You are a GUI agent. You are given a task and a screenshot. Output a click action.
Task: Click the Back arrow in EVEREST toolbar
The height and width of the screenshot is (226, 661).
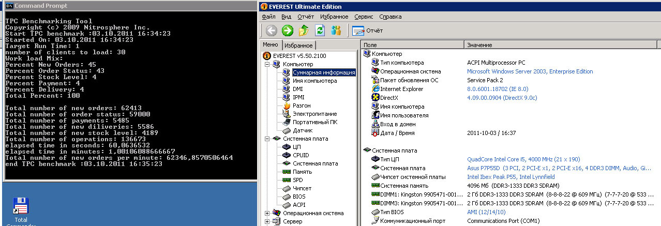tap(272, 31)
